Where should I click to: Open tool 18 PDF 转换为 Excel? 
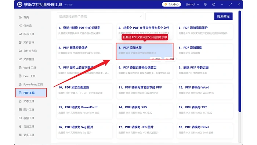coord(205,131)
